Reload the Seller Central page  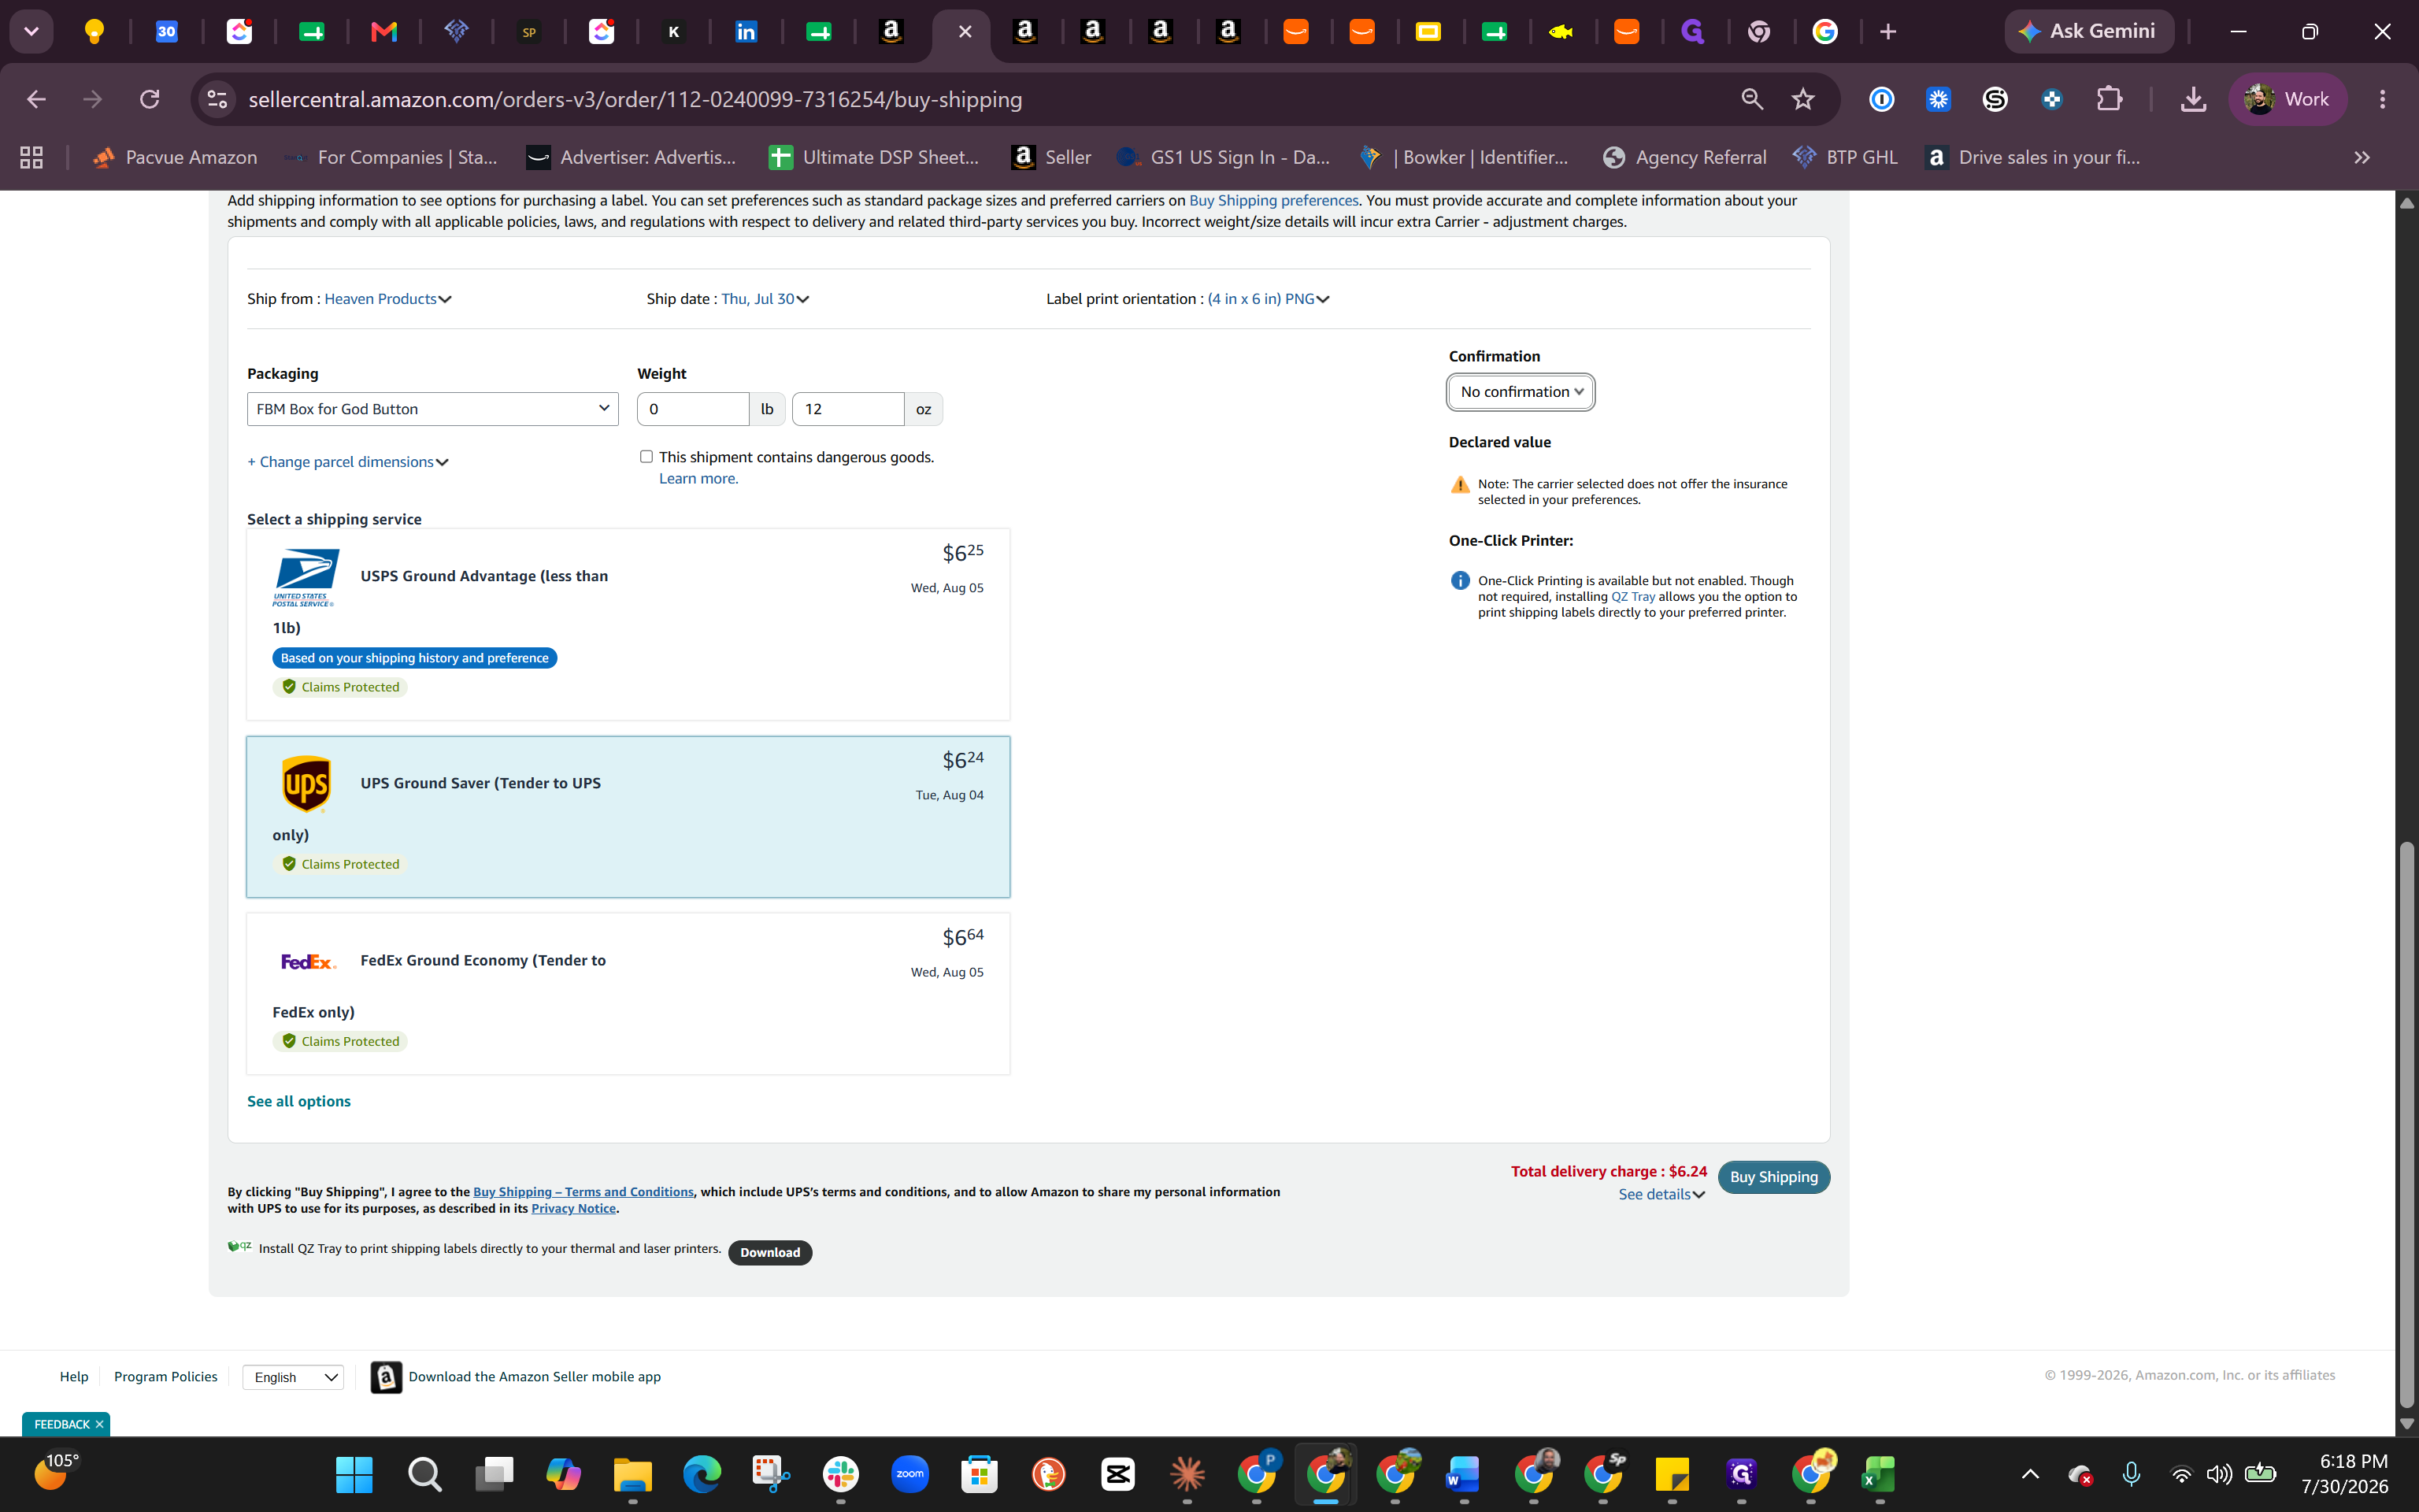click(x=150, y=99)
